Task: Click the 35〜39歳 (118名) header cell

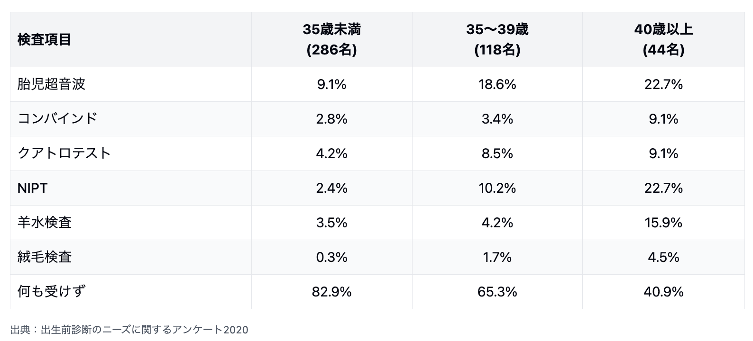Action: click(x=497, y=40)
